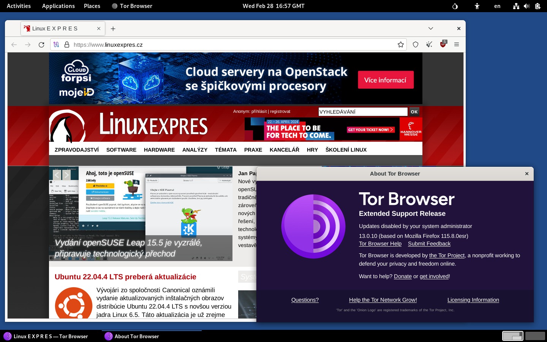
Task: Expand the list all tabs chevron
Action: [431, 28]
